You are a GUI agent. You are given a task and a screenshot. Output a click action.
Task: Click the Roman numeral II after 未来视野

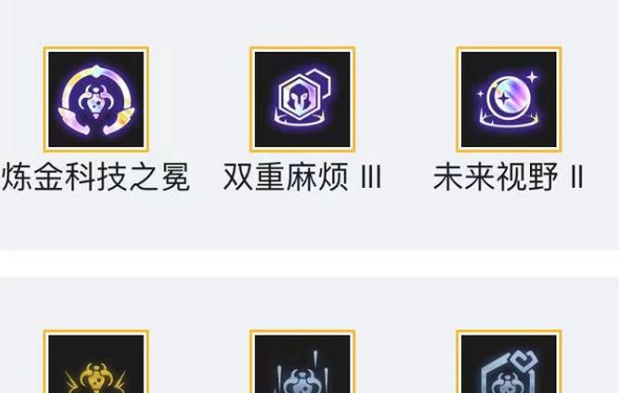[x=577, y=178]
